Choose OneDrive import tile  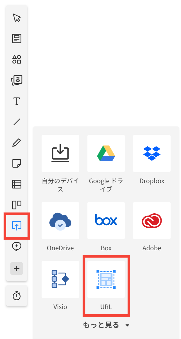[x=60, y=221]
